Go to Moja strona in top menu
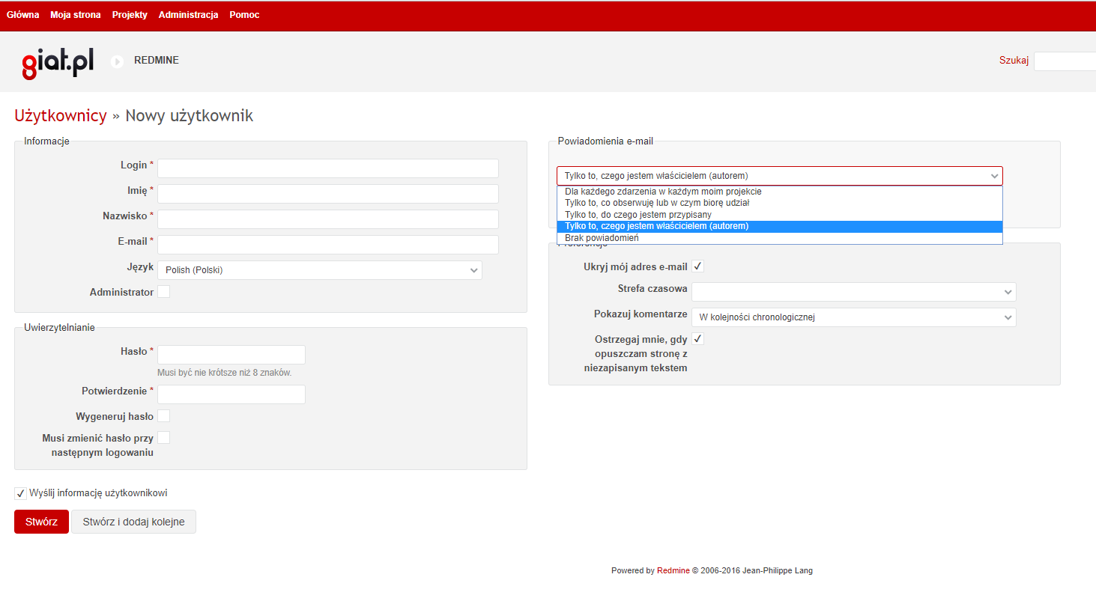The width and height of the screenshot is (1096, 607). point(76,15)
